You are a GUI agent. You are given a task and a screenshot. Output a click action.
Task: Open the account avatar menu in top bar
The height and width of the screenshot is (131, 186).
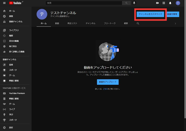coord(178,3)
